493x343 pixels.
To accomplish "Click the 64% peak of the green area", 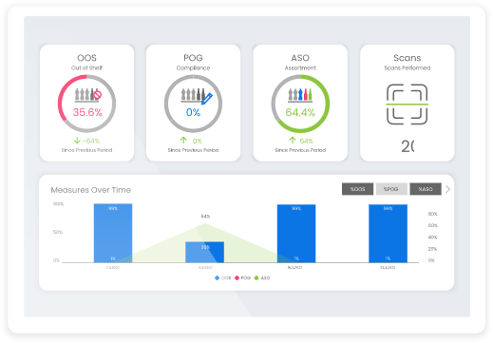I will (x=205, y=223).
